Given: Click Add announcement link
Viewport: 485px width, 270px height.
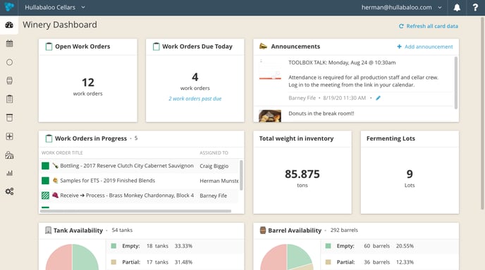Looking at the screenshot, I should coord(425,46).
